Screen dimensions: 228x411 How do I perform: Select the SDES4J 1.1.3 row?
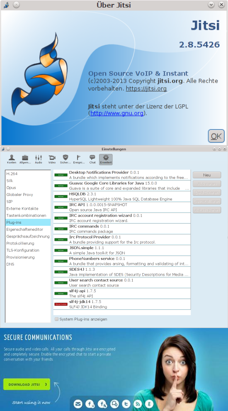tap(122, 272)
